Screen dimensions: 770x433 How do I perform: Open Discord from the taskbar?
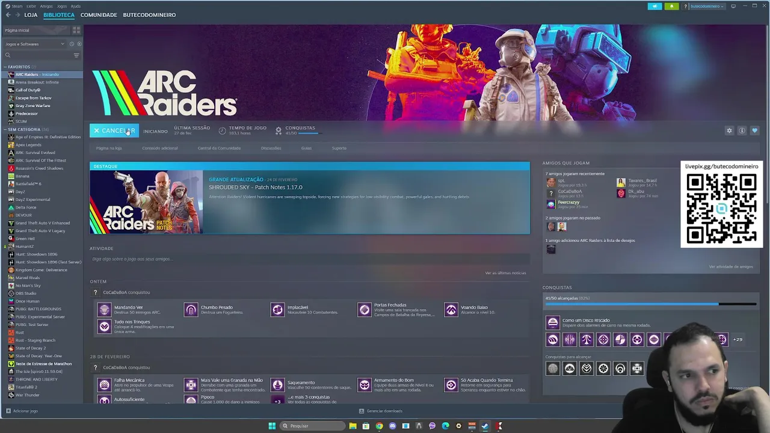tap(392, 426)
